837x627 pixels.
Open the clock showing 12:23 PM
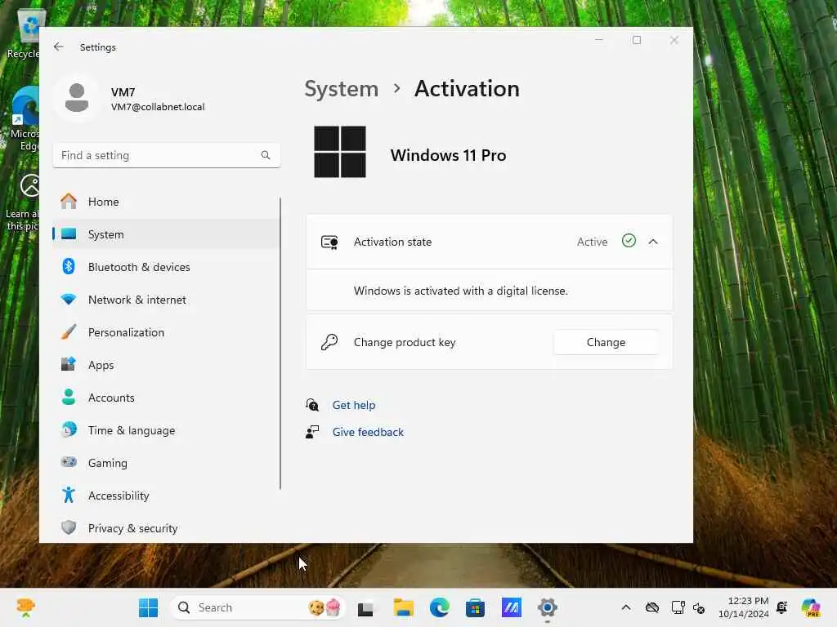coord(744,607)
